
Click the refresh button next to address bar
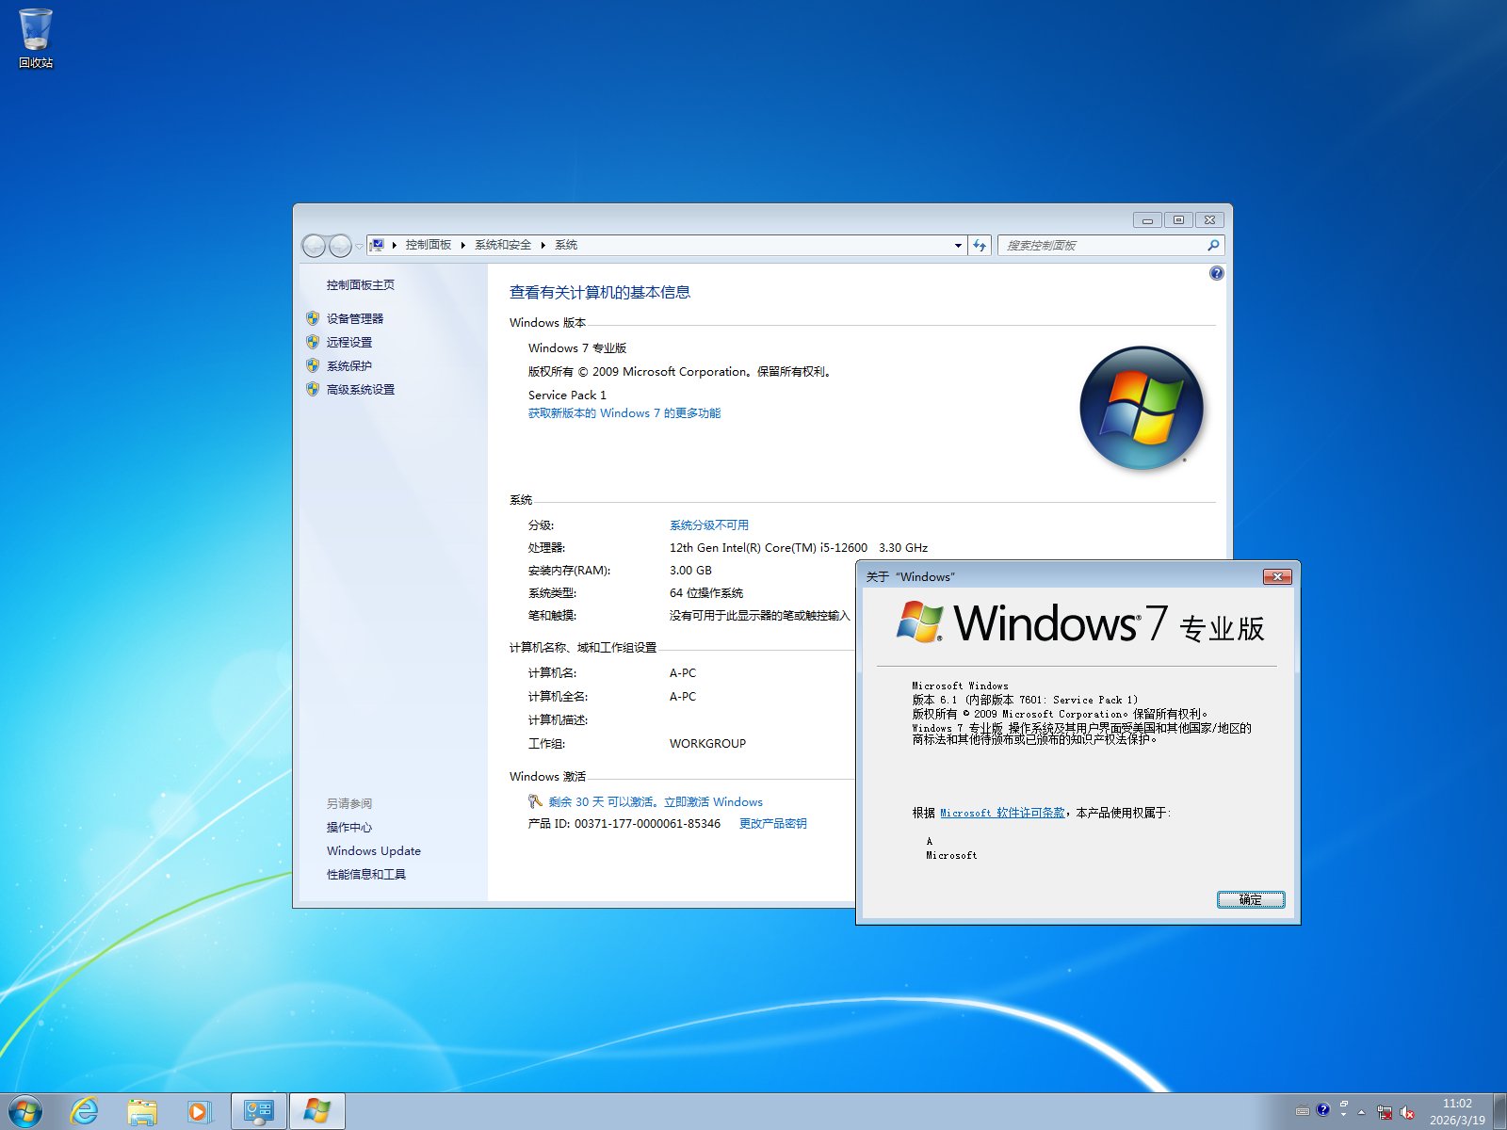(980, 245)
